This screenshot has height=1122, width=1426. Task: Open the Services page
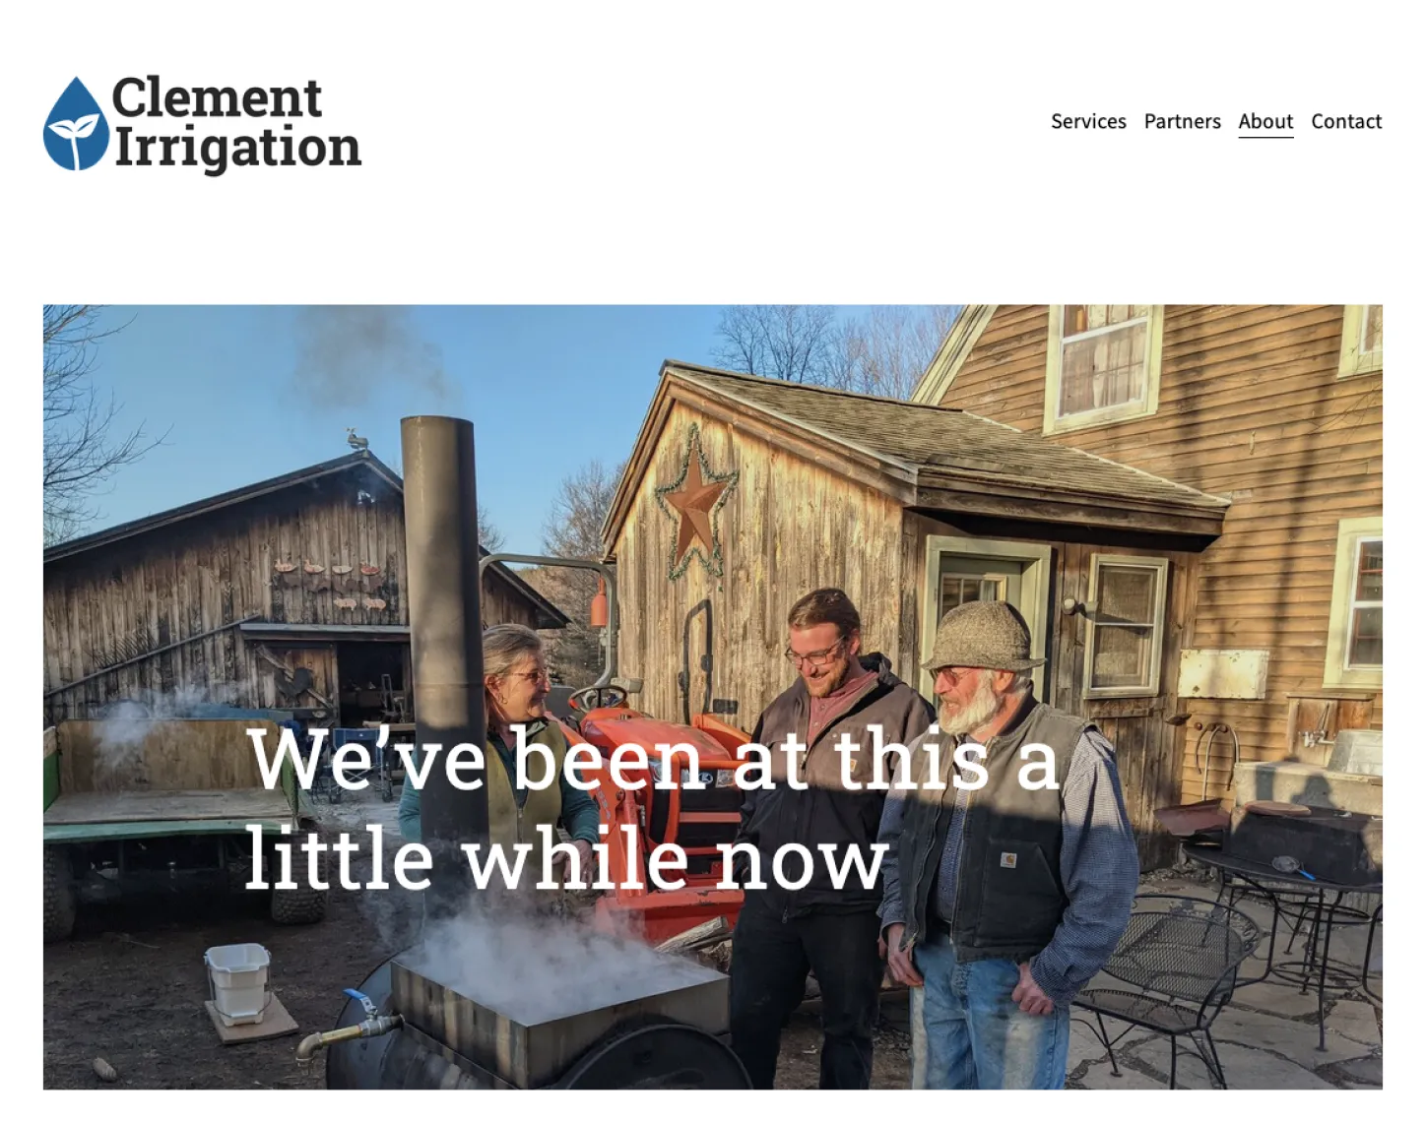coord(1088,121)
